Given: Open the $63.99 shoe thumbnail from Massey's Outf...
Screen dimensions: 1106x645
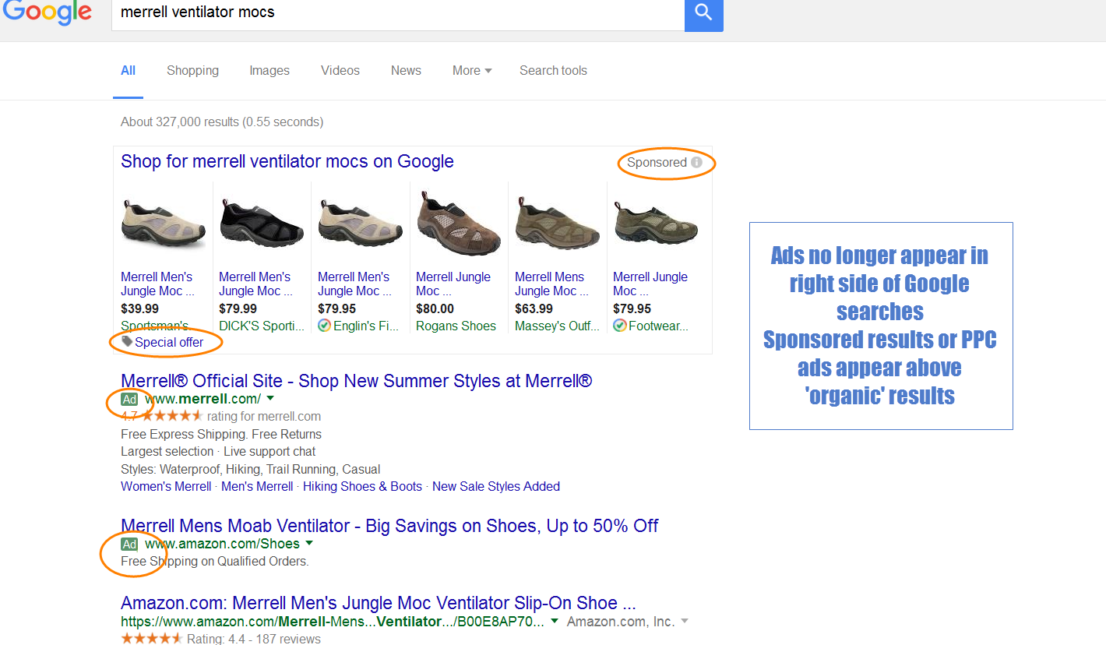Looking at the screenshot, I should coord(558,224).
